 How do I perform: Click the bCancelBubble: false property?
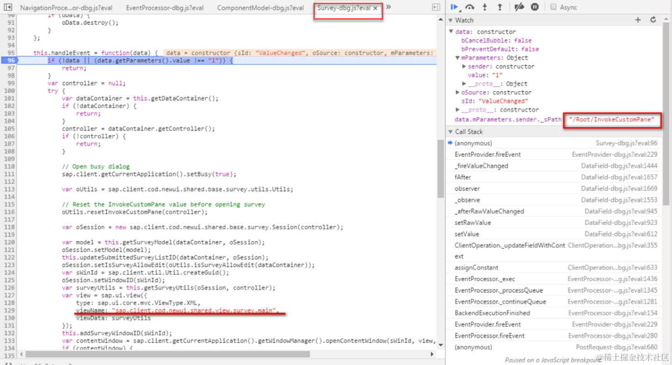496,40
